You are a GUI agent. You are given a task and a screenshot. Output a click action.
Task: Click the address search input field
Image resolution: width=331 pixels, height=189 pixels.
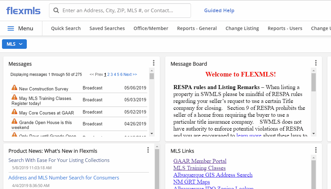tap(120, 11)
